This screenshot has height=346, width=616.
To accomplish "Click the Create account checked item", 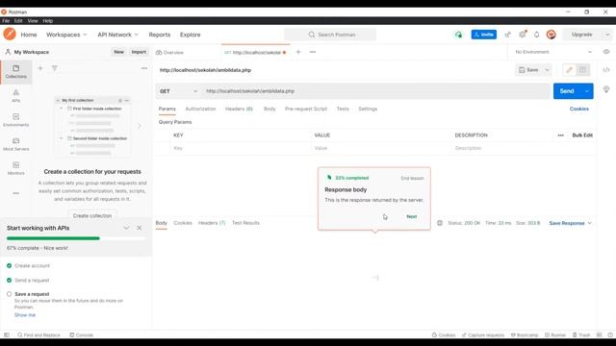I will click(28, 265).
